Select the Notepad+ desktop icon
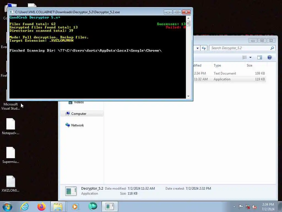Image resolution: width=282 pixels, height=212 pixels. point(11,126)
